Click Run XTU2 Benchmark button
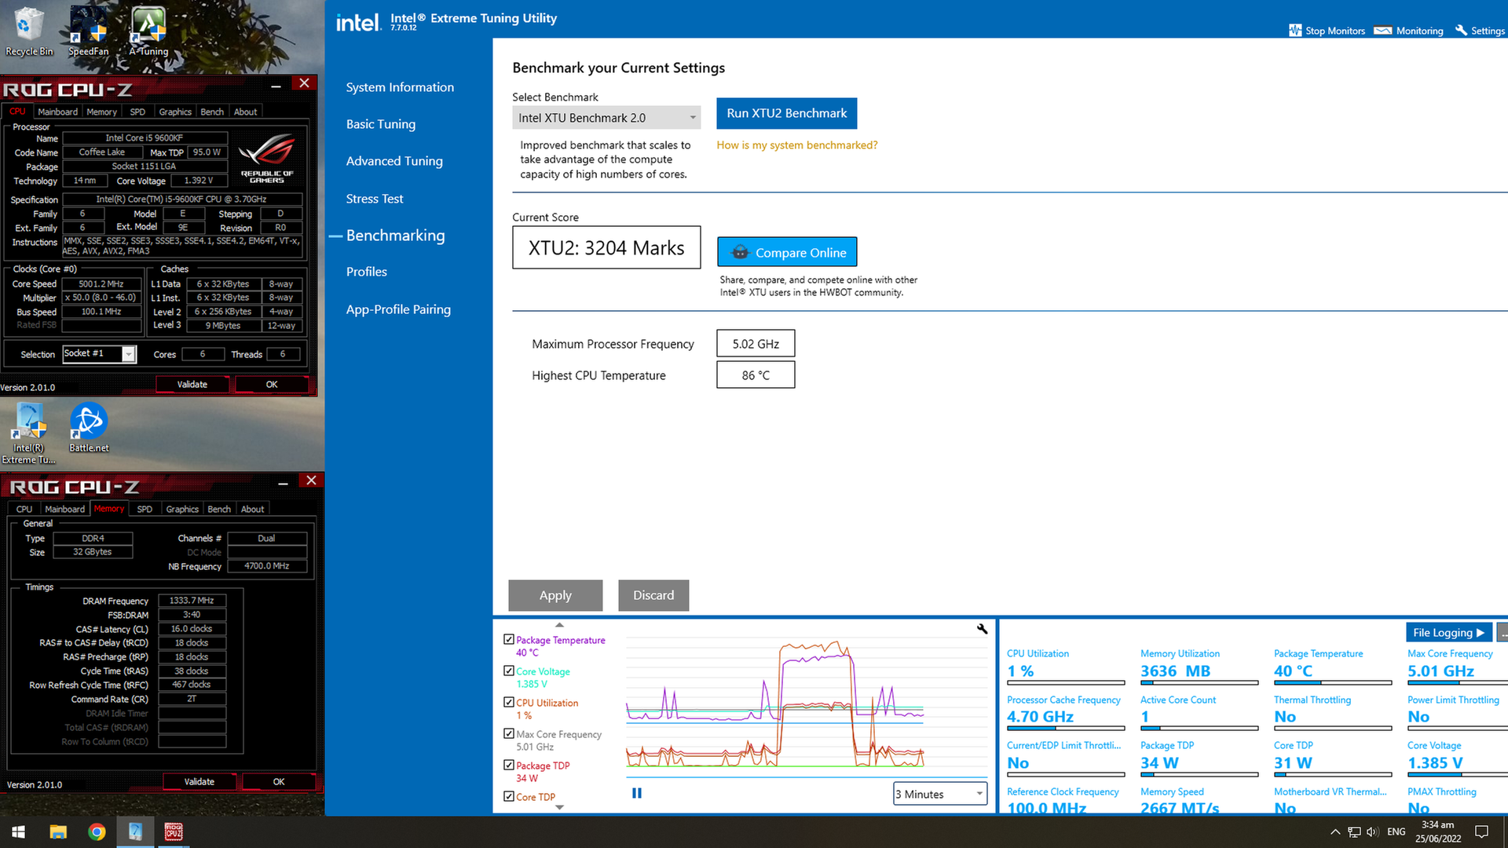The image size is (1508, 848). click(x=786, y=113)
